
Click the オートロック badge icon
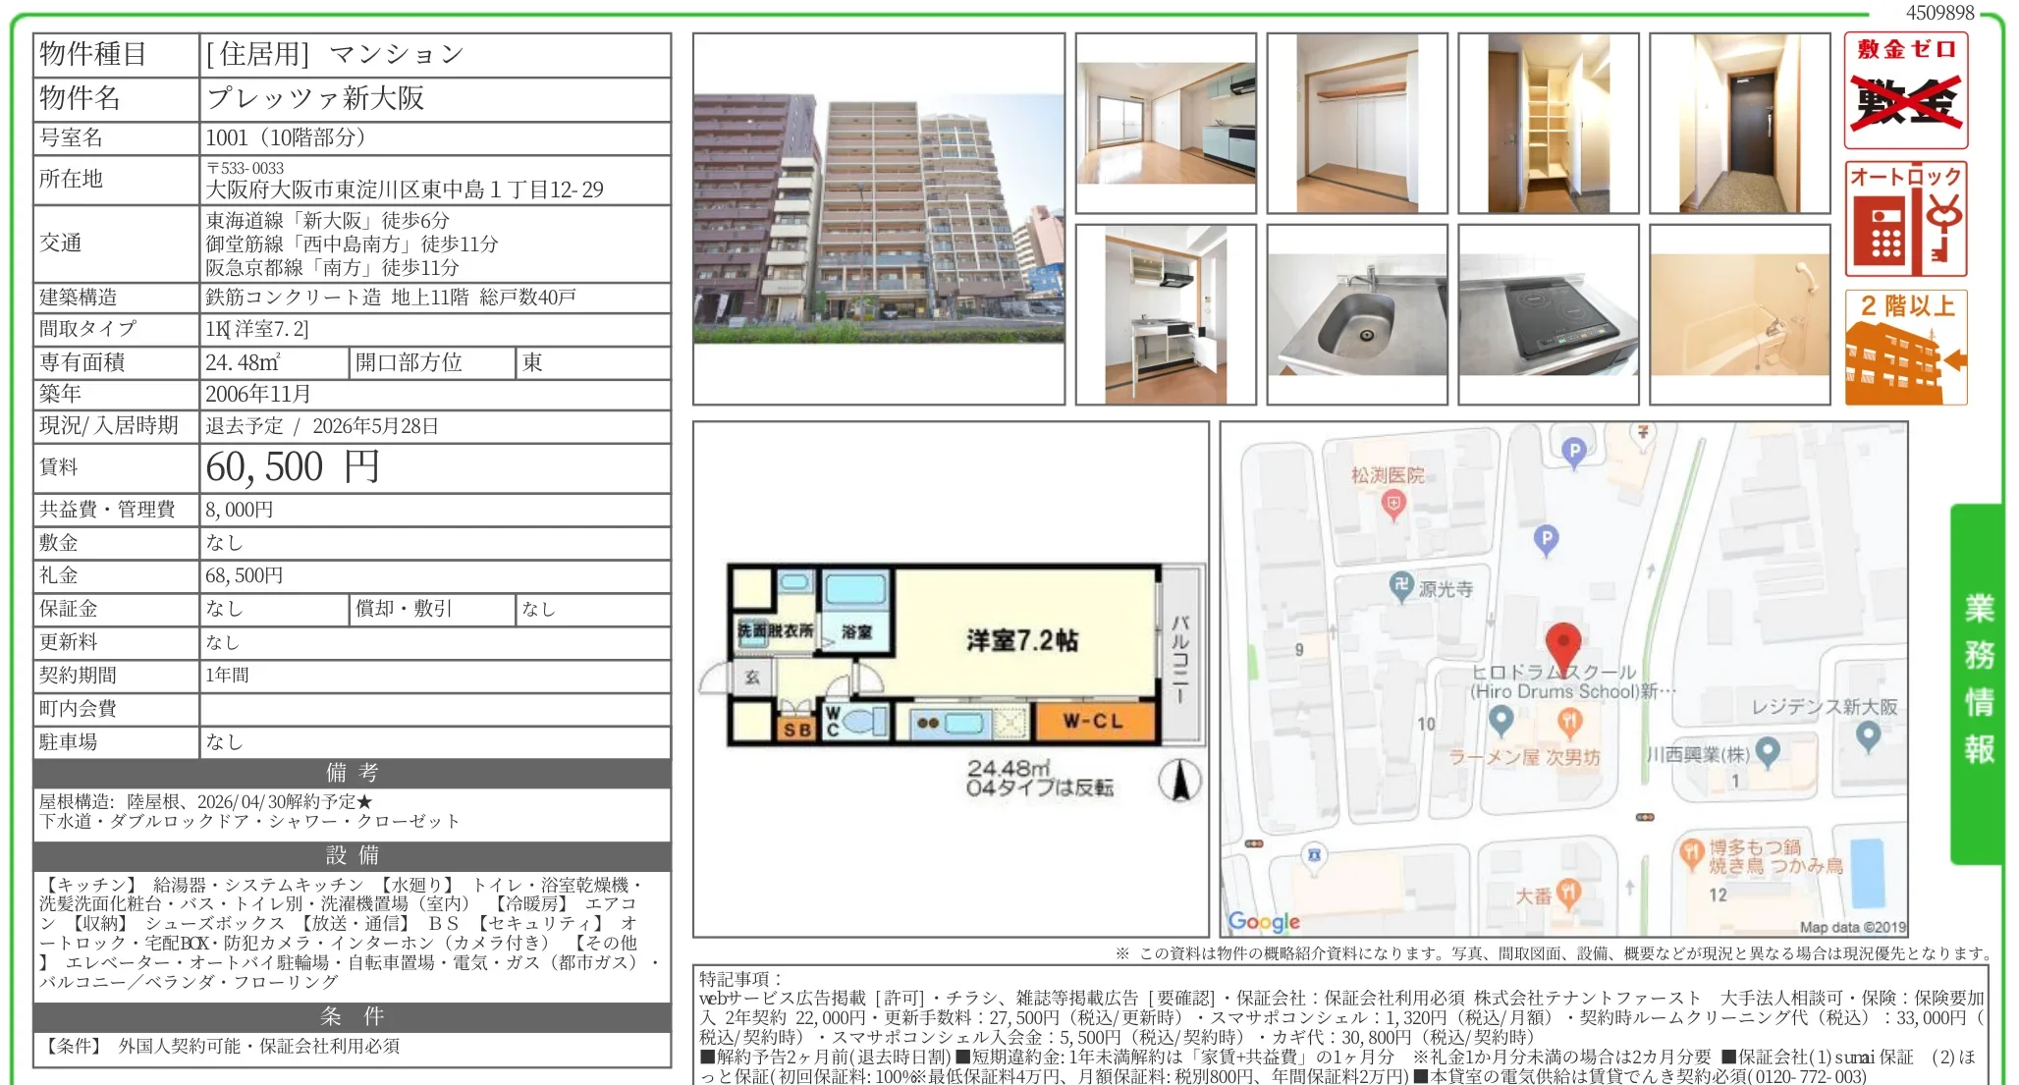pyautogui.click(x=1905, y=219)
